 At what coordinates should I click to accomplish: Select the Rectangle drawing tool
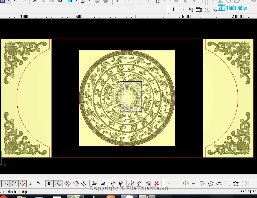tap(227, 184)
